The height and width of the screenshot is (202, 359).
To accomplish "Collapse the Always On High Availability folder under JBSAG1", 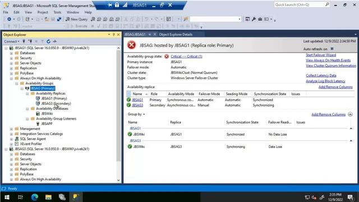I will click(x=11, y=79).
